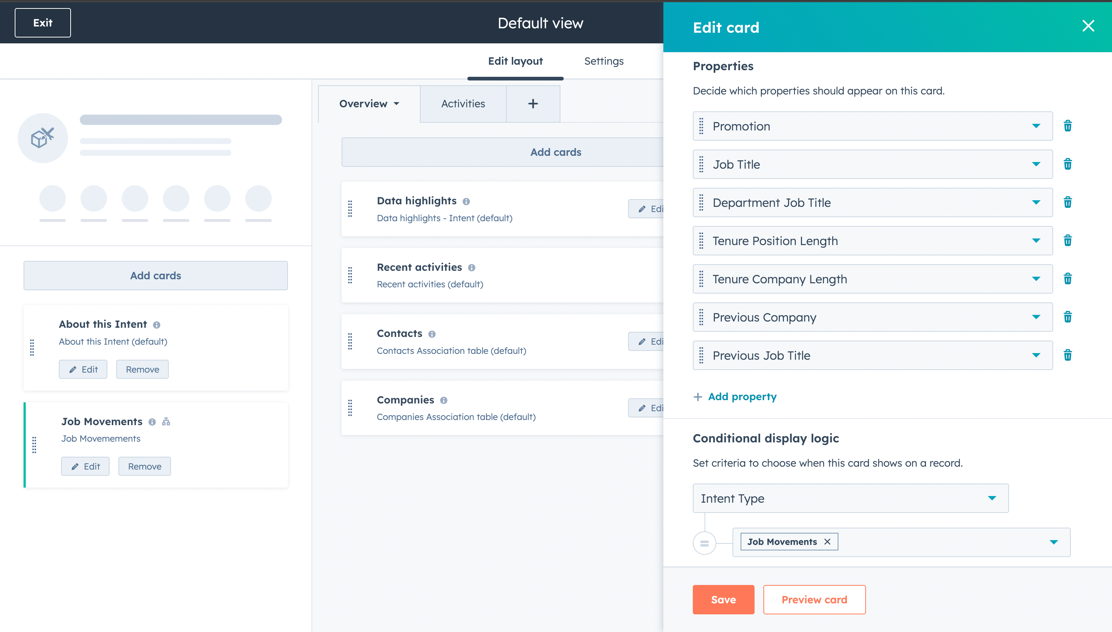Switch to the Settings tab
The image size is (1112, 632).
point(603,61)
